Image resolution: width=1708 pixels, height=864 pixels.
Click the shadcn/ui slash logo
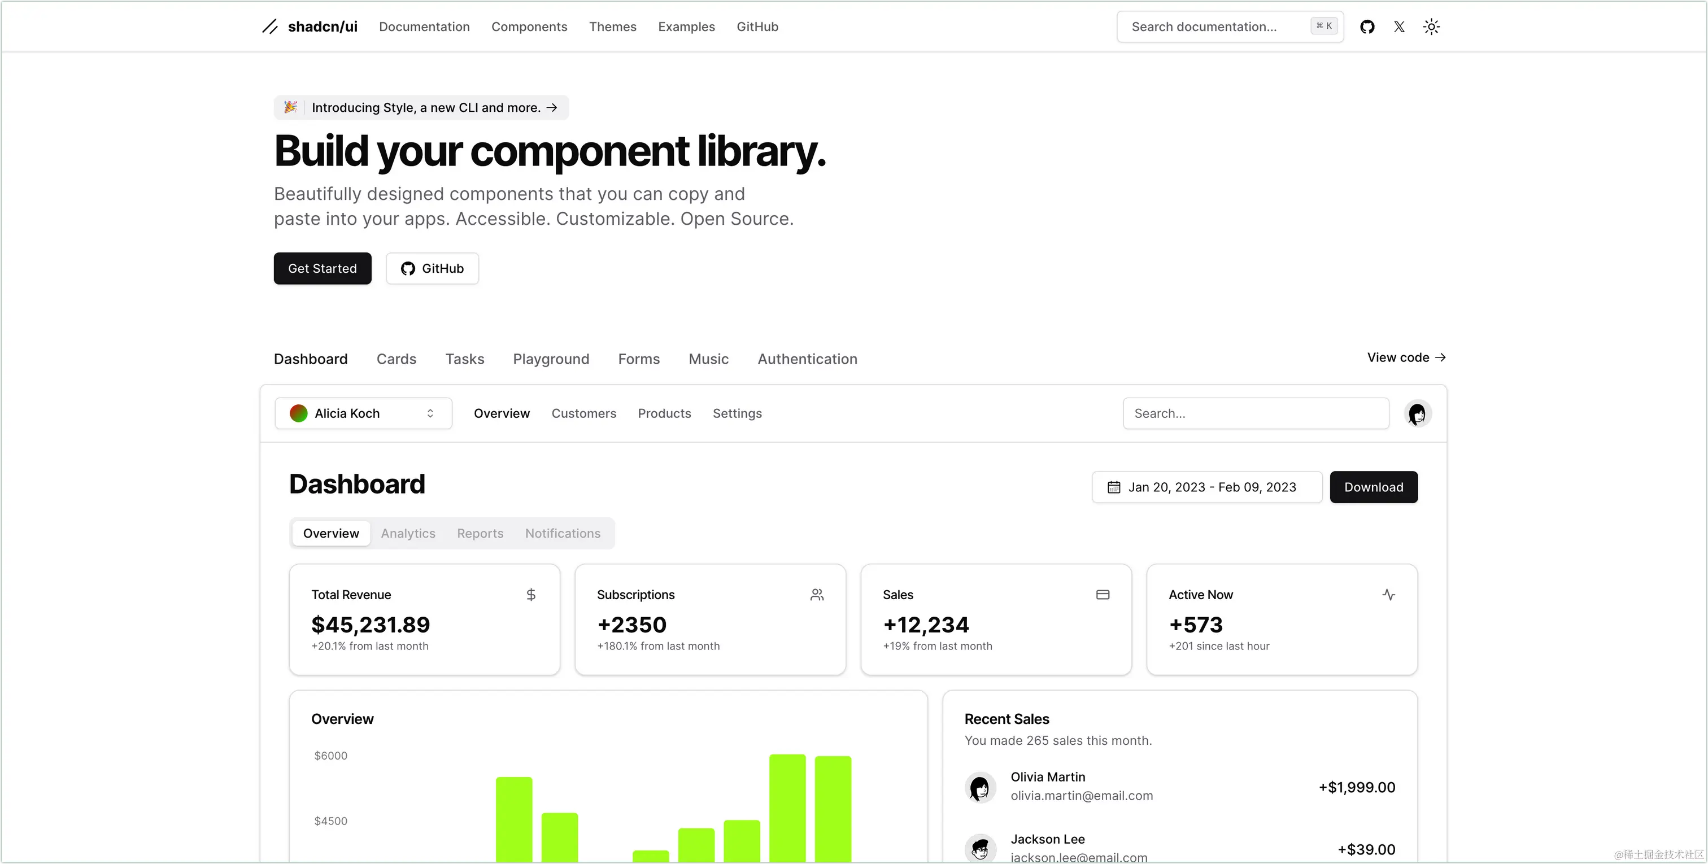(270, 27)
